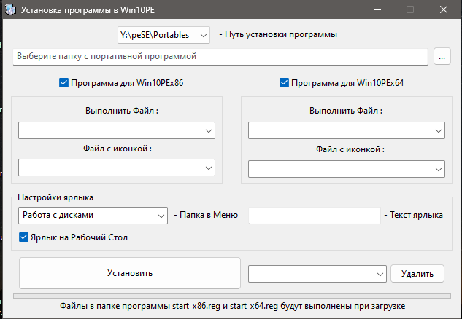Image resolution: width=462 pixels, height=319 pixels.
Task: Click the Путь установки программы label
Action: [278, 35]
